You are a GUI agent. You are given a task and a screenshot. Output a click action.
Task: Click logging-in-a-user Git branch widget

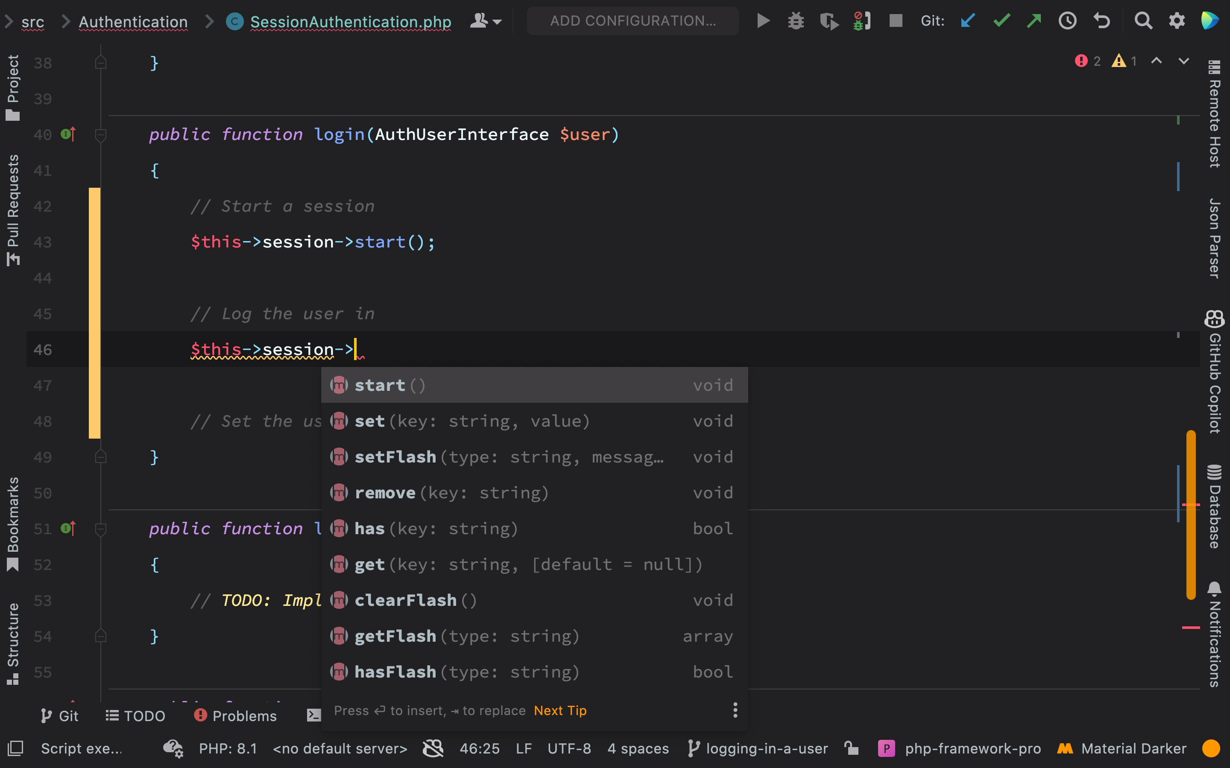[x=758, y=748]
